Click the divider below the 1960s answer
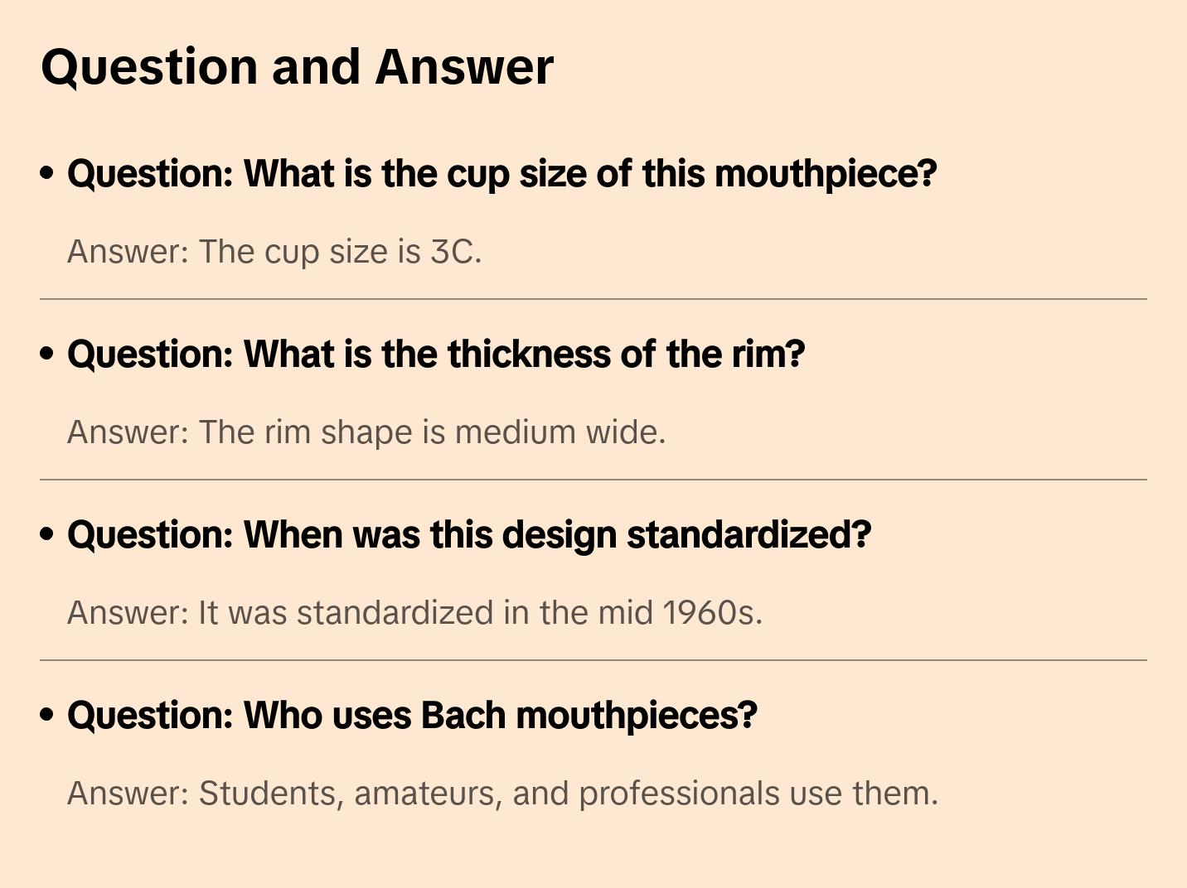 coord(593,660)
